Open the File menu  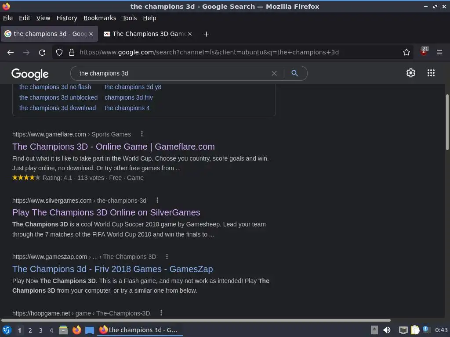click(x=8, y=18)
